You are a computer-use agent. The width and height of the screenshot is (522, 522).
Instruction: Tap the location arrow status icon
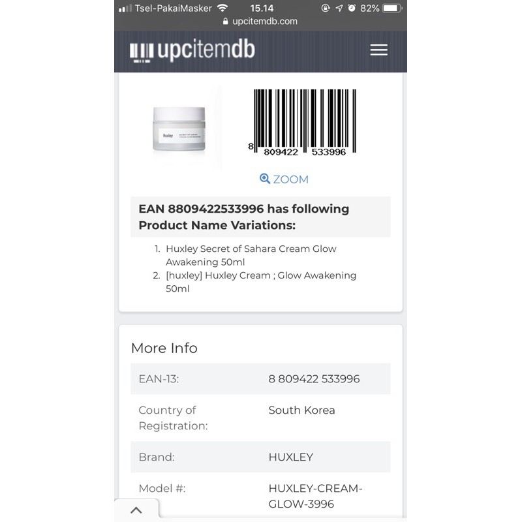pyautogui.click(x=339, y=8)
